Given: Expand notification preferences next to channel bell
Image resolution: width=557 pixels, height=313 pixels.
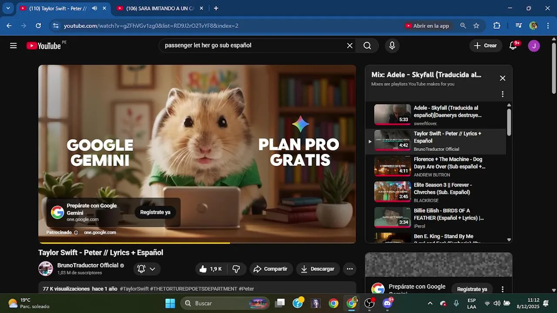Looking at the screenshot, I should point(152,269).
